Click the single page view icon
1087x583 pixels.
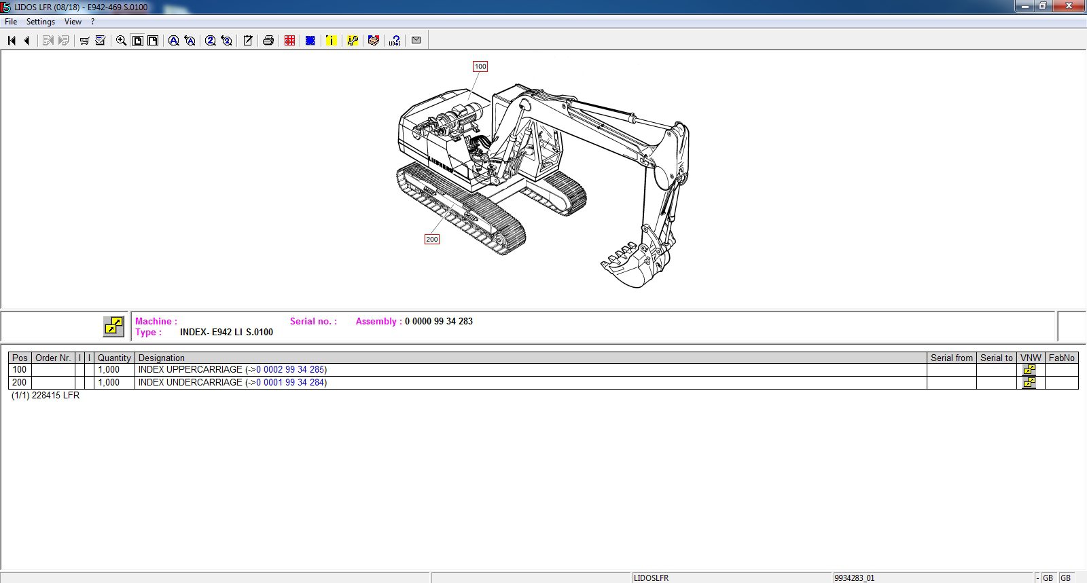(x=137, y=41)
